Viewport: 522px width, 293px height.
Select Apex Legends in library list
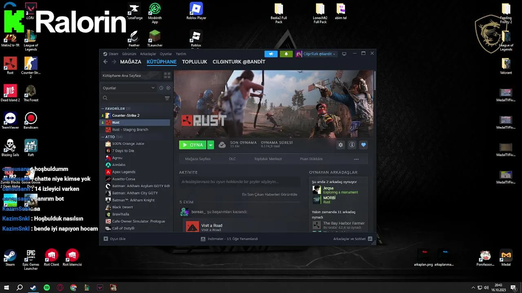tap(136, 172)
